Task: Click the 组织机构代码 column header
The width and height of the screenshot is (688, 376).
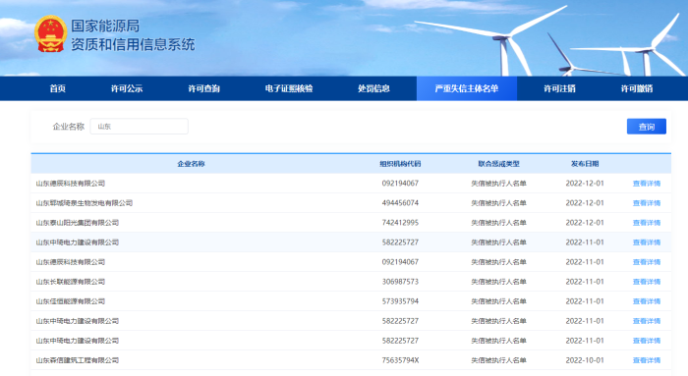Action: (x=400, y=164)
